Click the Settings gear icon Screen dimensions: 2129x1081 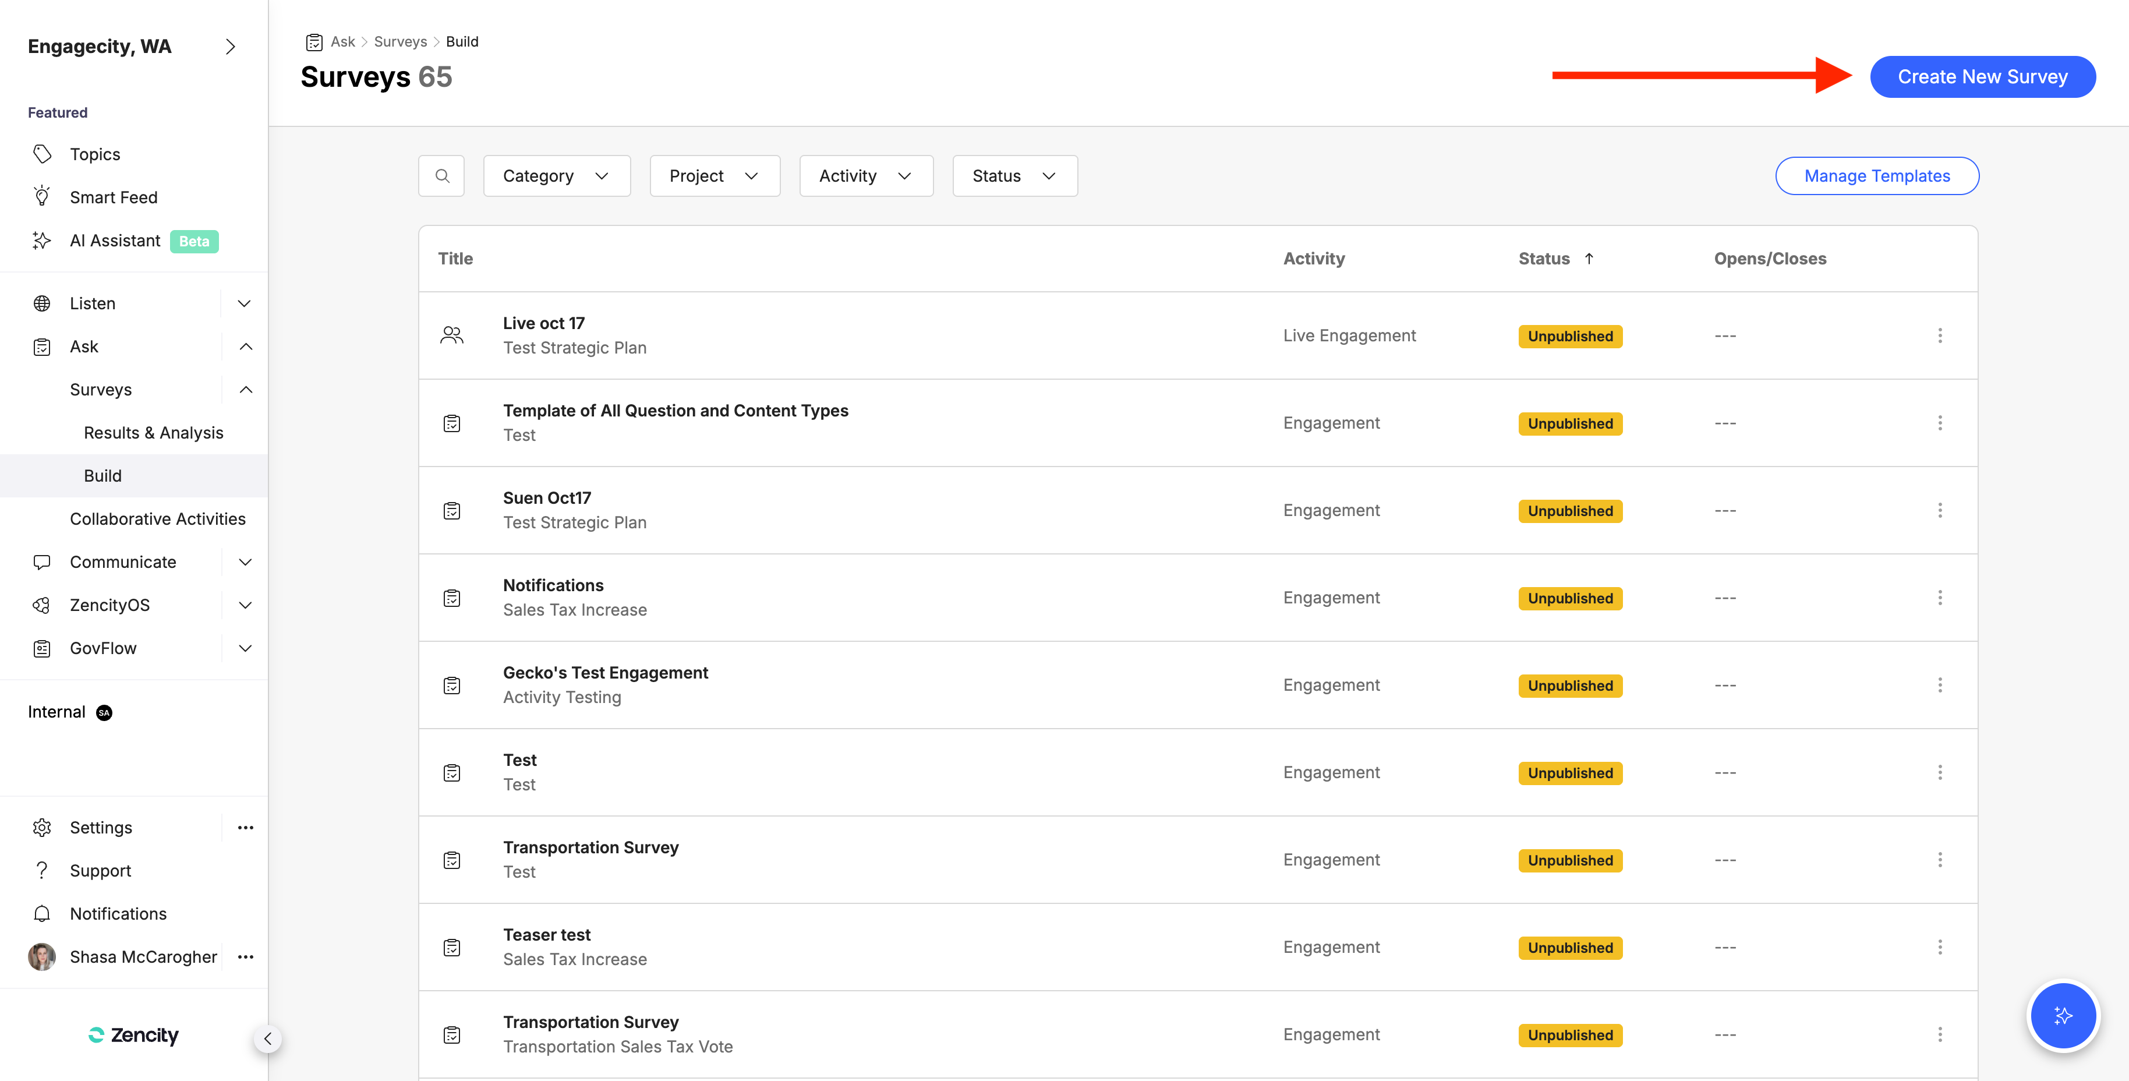click(x=42, y=827)
